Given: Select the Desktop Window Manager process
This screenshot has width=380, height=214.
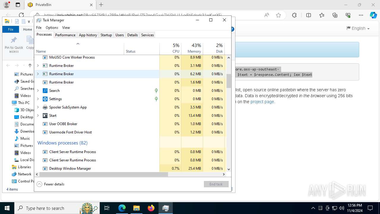Looking at the screenshot, I should tap(130, 169).
